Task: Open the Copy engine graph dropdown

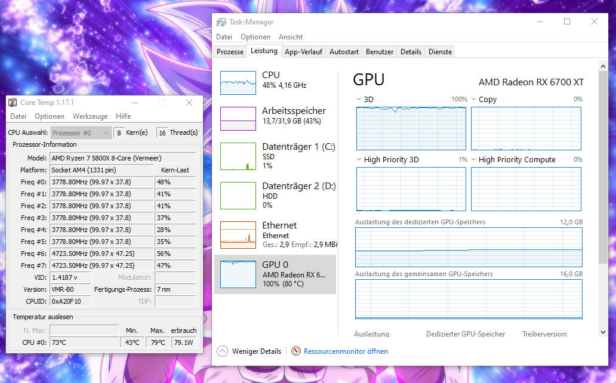Action: pyautogui.click(x=473, y=99)
